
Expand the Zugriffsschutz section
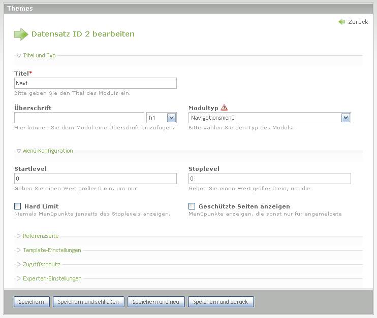point(42,264)
